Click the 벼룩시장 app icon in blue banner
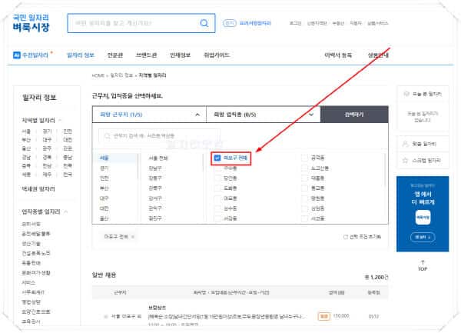 tap(423, 218)
